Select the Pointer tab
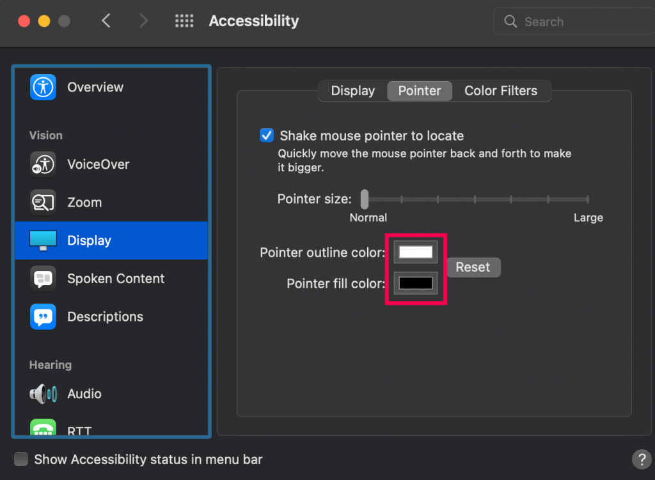Image resolution: width=655 pixels, height=480 pixels. [419, 91]
